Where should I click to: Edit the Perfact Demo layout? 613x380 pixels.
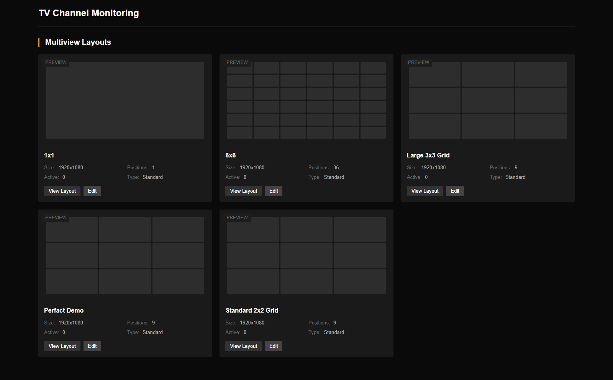92,346
